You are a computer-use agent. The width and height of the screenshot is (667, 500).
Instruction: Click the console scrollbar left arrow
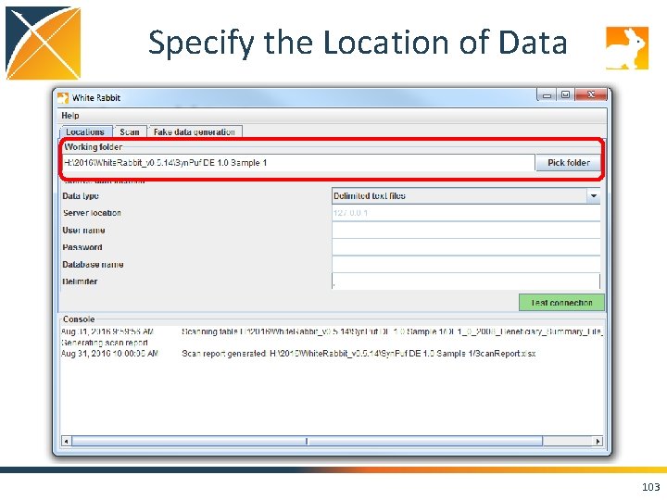click(x=66, y=442)
